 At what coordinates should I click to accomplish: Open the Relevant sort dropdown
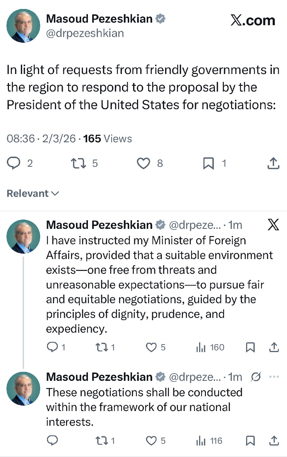(x=33, y=193)
